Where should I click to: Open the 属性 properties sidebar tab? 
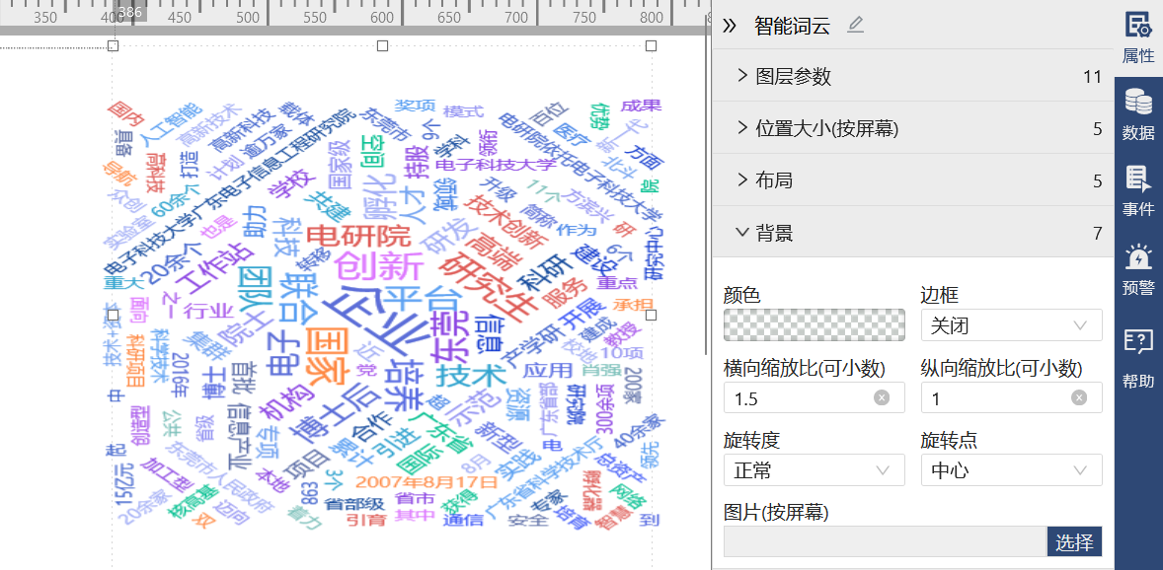[1137, 36]
